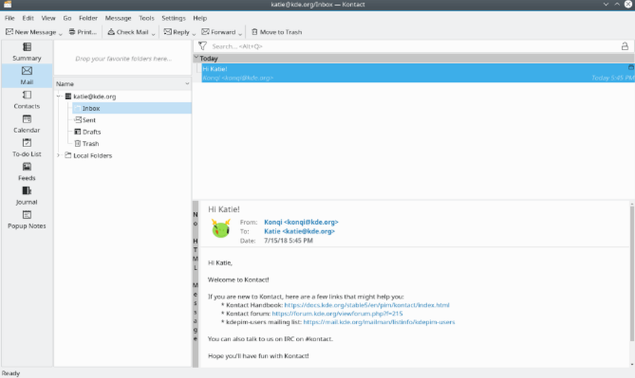The image size is (635, 378).
Task: Click the title bar keep-below chevron
Action: coord(606,4)
